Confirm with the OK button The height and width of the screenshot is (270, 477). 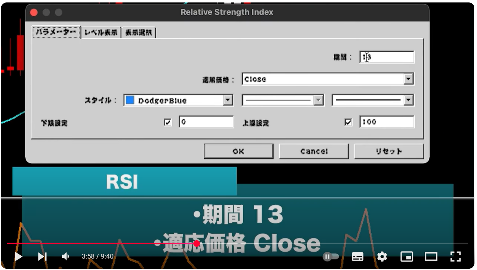[x=238, y=151]
